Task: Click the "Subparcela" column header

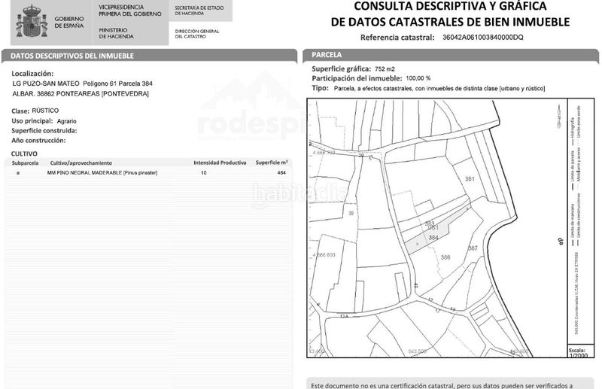Action: [x=25, y=163]
